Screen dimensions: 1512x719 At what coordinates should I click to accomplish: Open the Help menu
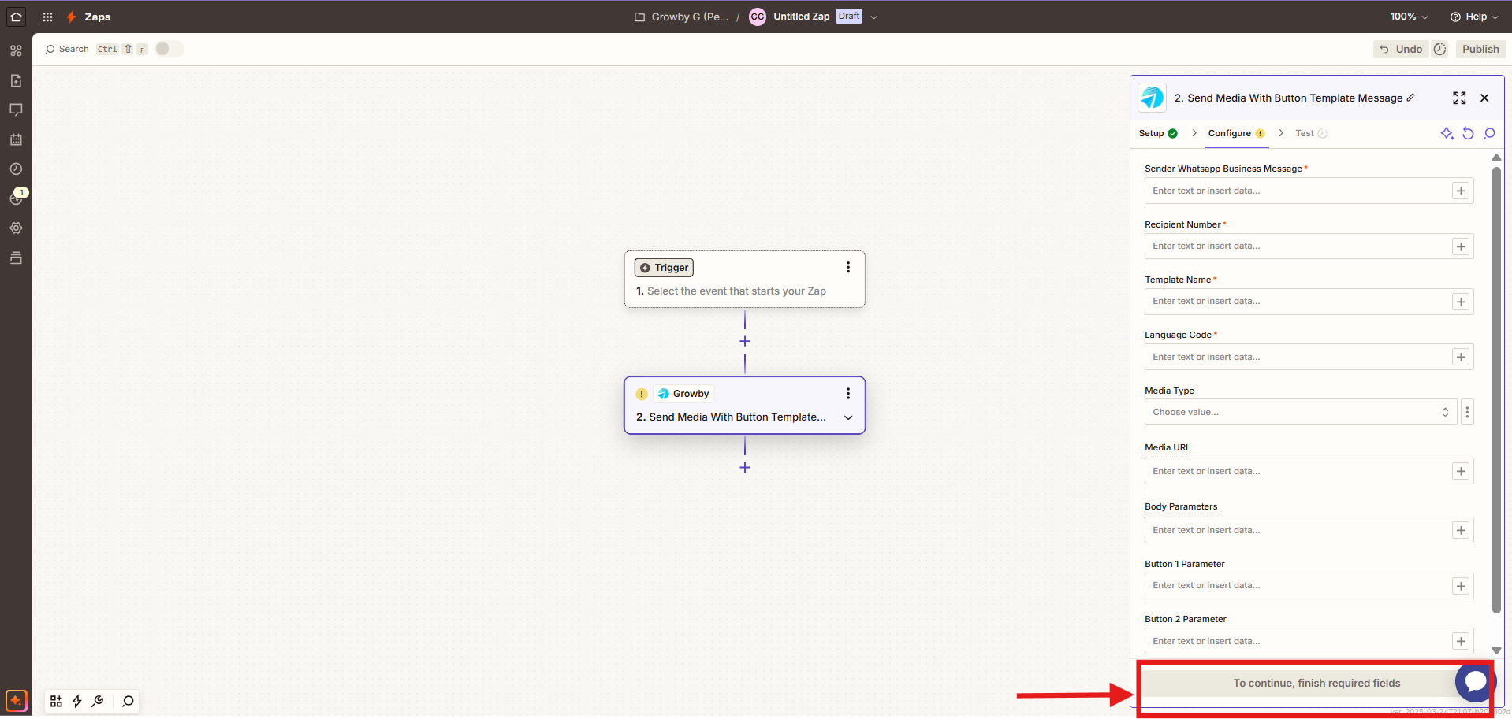click(1473, 17)
